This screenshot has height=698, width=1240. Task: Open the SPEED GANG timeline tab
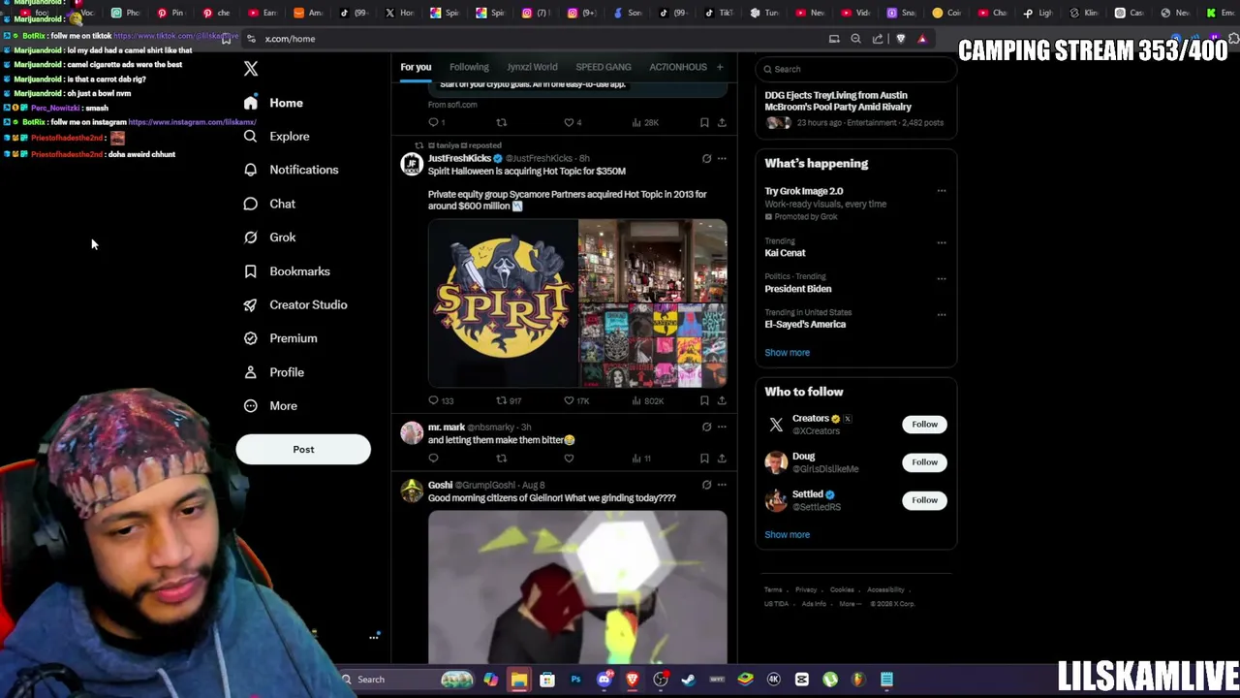[604, 67]
